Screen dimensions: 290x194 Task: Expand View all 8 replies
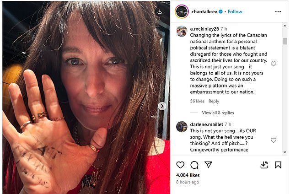point(218,113)
